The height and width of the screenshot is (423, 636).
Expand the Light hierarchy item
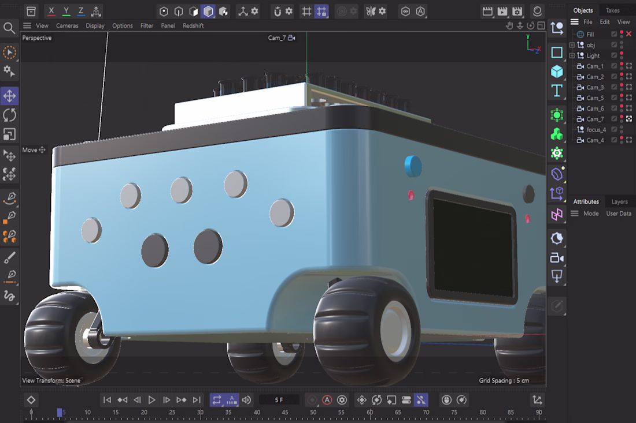tap(572, 55)
